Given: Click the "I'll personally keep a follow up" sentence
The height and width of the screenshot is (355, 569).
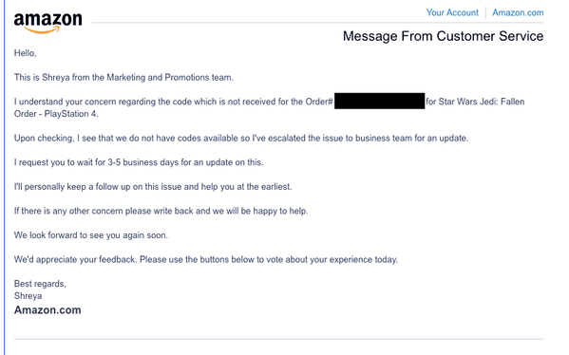Looking at the screenshot, I should coord(153,187).
